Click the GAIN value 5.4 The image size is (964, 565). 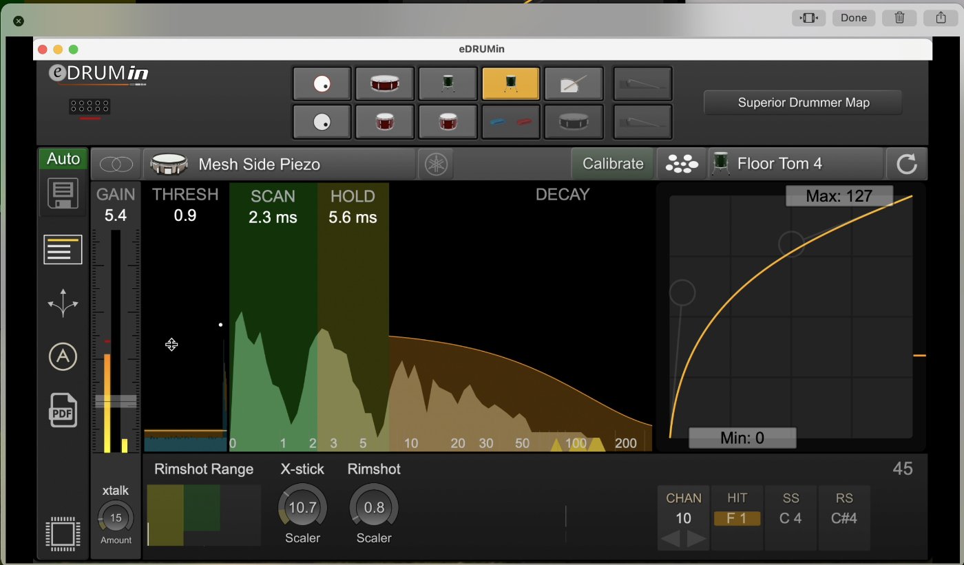(116, 215)
